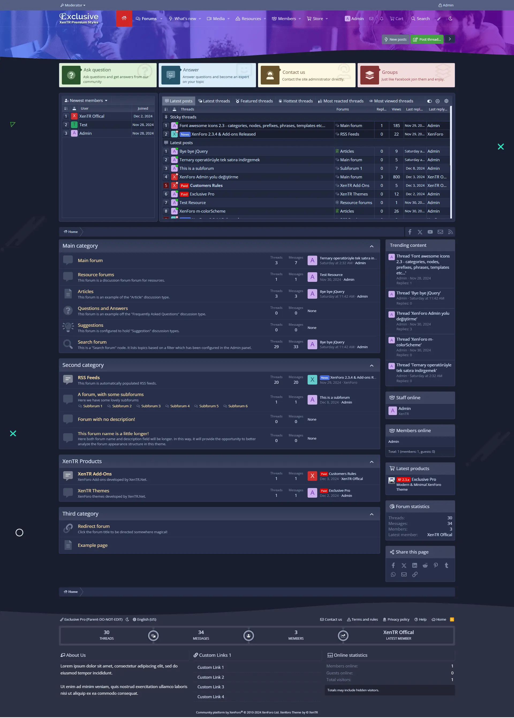Click the green Post thread button
Image resolution: width=514 pixels, height=718 pixels.
pyautogui.click(x=427, y=39)
